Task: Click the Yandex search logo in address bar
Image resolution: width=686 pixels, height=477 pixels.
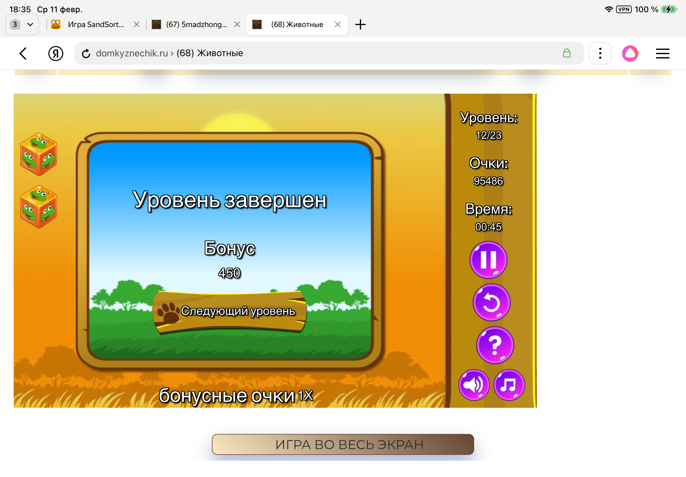Action: [56, 53]
